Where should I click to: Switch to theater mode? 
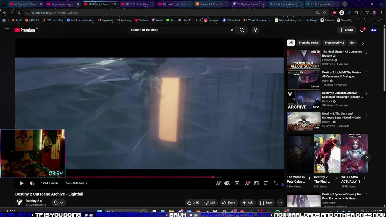point(256,183)
